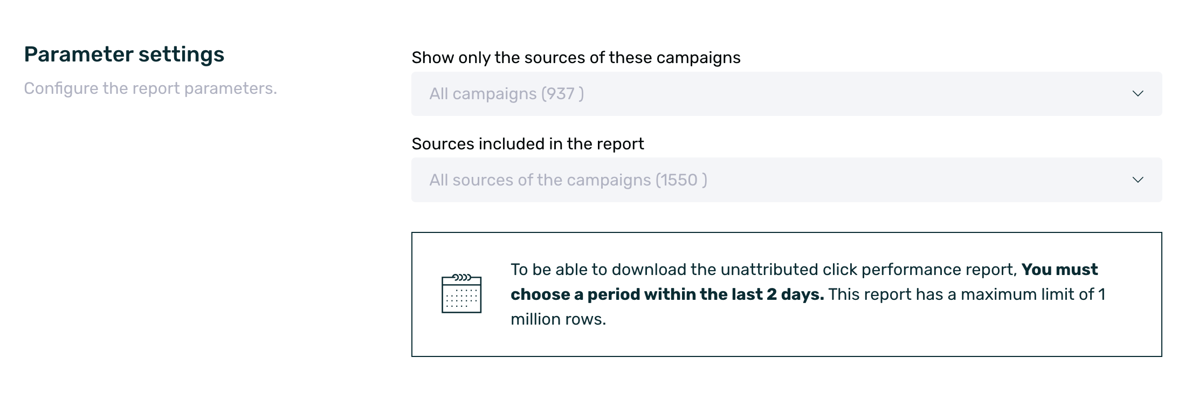The width and height of the screenshot is (1185, 412).
Task: Click the dotted grid of the calendar icon
Action: pos(461,298)
